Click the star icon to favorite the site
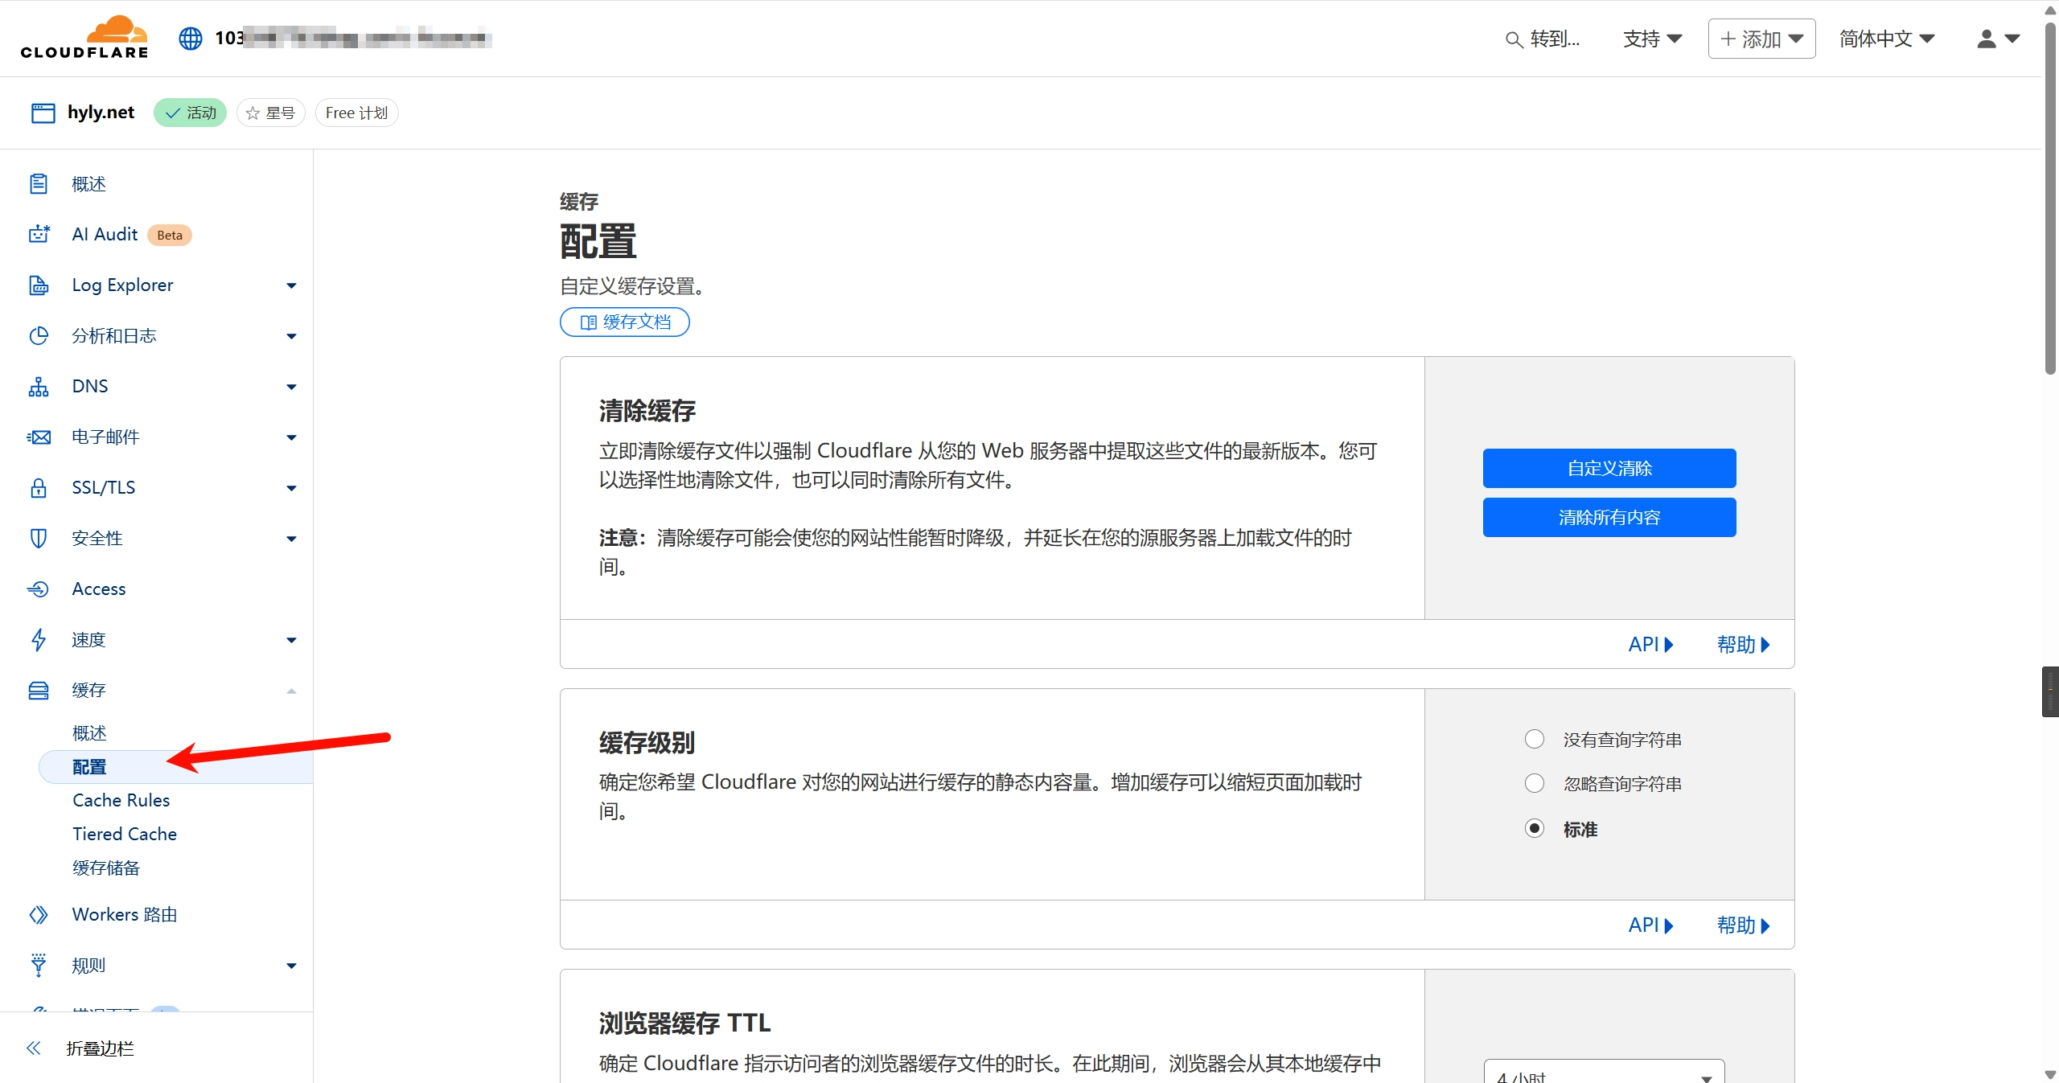2059x1083 pixels. coord(253,113)
